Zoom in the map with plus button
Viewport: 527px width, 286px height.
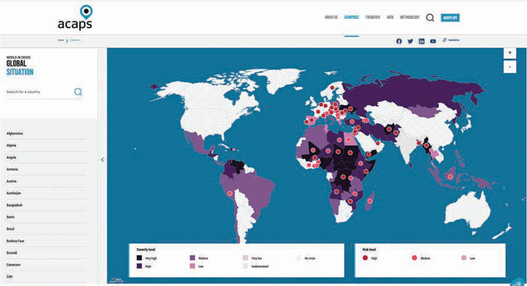pyautogui.click(x=510, y=53)
